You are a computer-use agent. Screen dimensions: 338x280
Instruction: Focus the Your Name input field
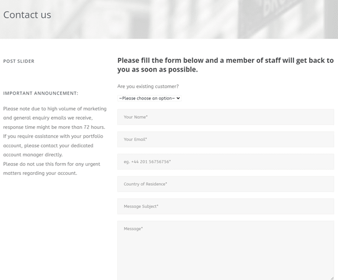225,117
